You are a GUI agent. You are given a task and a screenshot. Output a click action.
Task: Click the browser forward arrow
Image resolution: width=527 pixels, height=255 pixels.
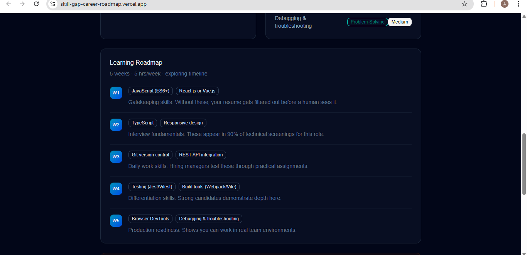[x=22, y=4]
